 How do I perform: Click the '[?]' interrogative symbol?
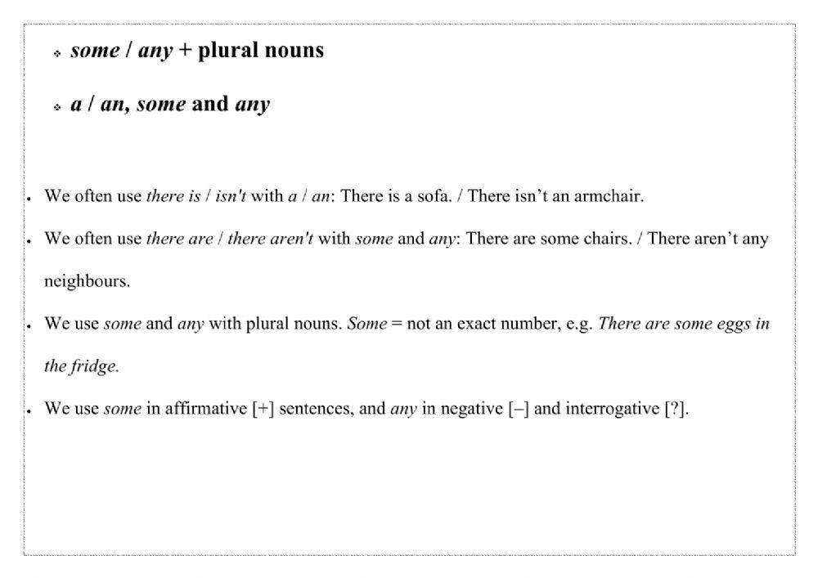(x=676, y=409)
